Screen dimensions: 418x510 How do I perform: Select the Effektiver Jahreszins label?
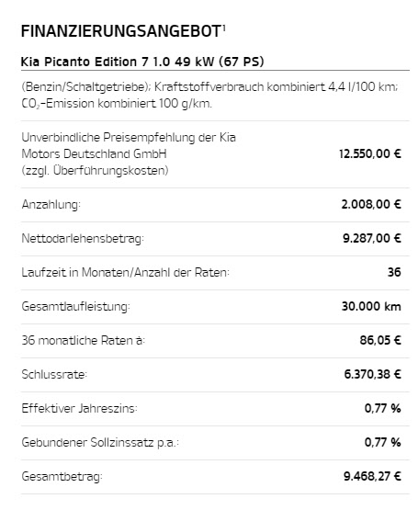(x=79, y=409)
